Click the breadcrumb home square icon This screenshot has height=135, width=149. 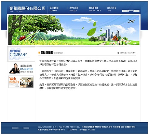(118, 53)
